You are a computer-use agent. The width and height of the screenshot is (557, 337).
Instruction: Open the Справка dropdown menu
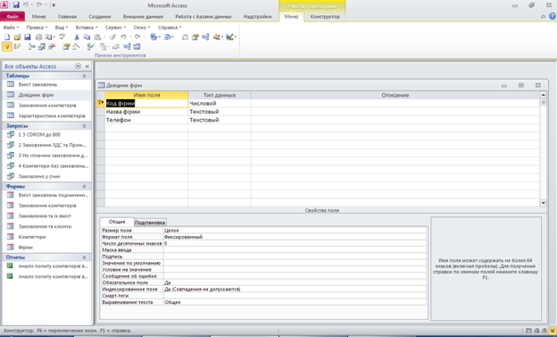pyautogui.click(x=170, y=28)
